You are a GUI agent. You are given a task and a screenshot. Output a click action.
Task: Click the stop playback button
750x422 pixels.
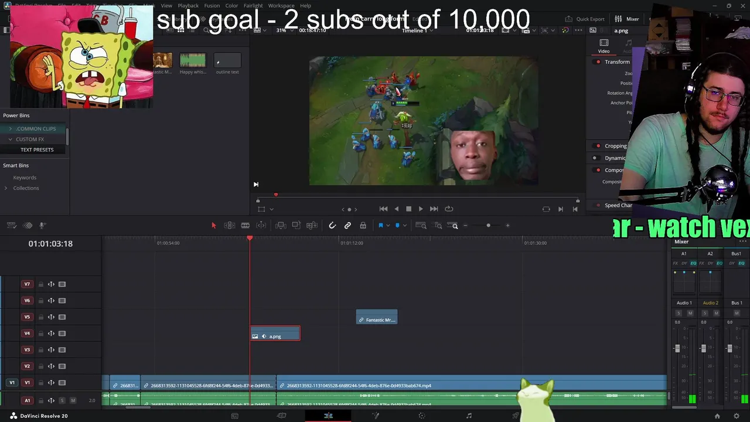(408, 209)
